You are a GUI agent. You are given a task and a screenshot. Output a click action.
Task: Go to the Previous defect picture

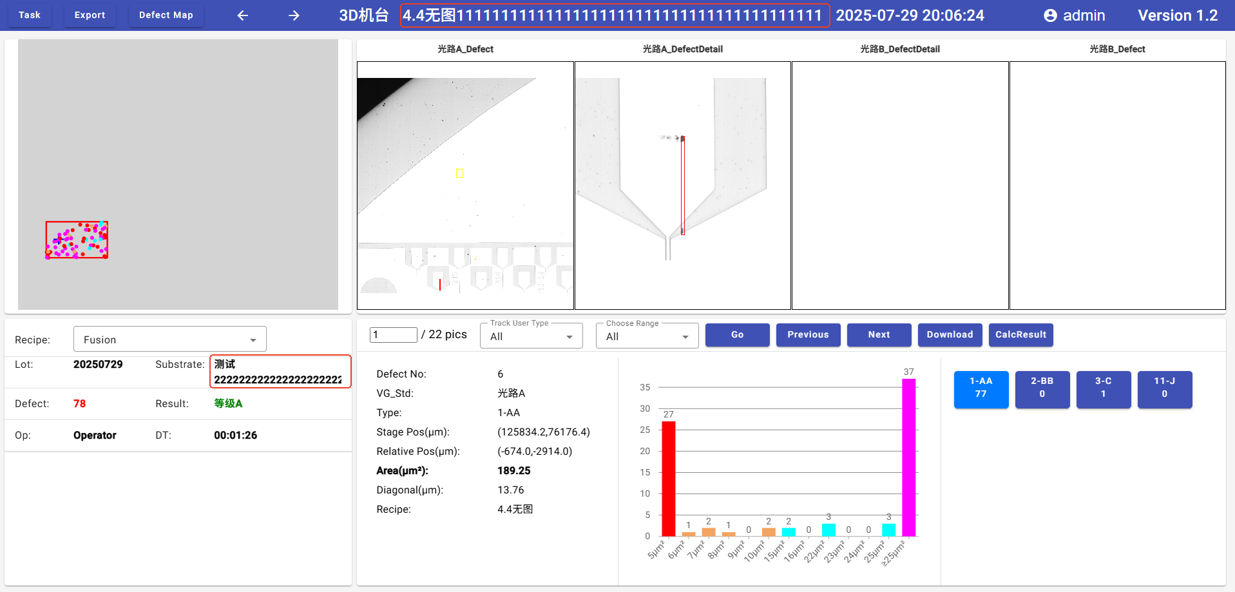tap(808, 334)
